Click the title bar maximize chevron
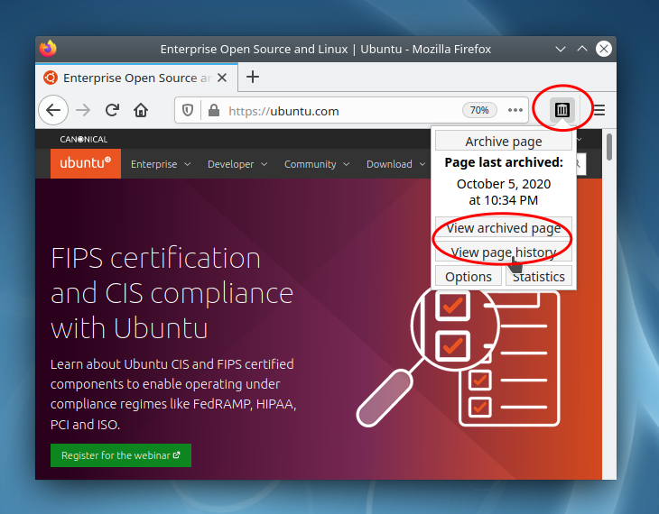The width and height of the screenshot is (659, 514). click(582, 49)
